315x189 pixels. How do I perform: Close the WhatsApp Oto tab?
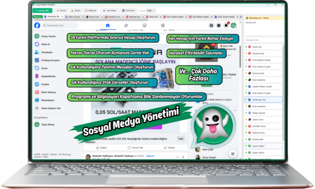pyautogui.click(x=62, y=17)
